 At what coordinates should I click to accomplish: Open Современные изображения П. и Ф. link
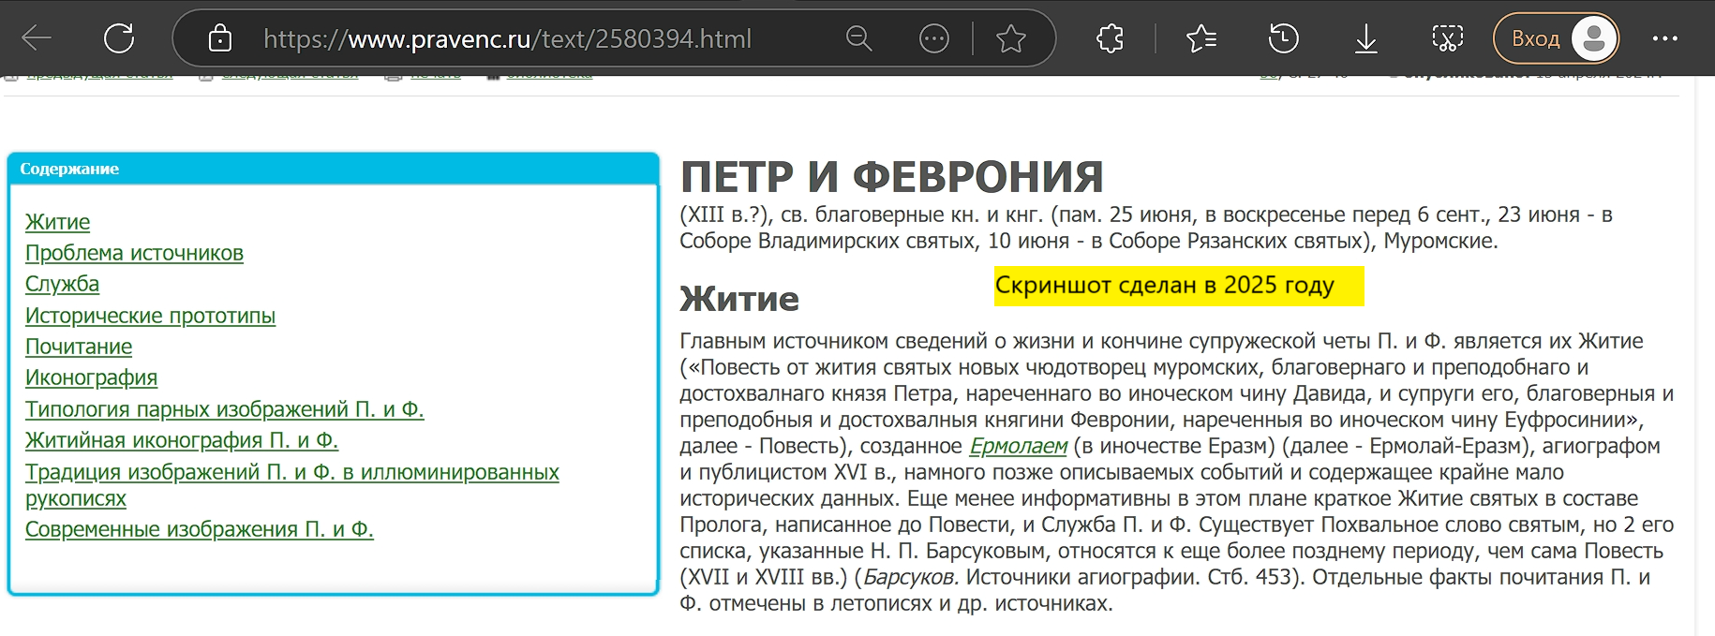(x=199, y=529)
